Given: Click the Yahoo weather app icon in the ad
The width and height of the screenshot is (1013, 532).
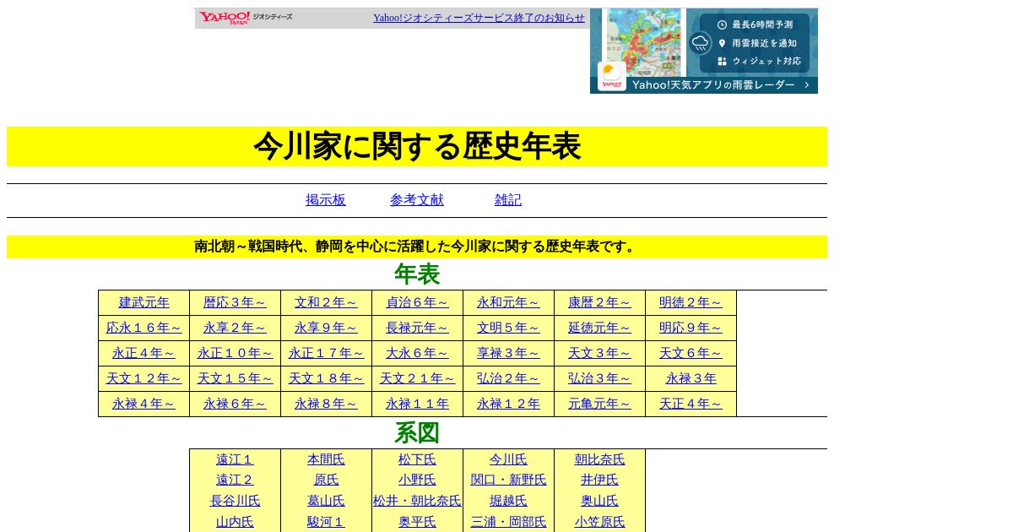Looking at the screenshot, I should pos(612,76).
